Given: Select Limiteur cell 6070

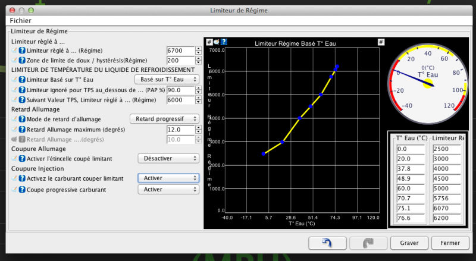Looking at the screenshot, I should 447,208.
